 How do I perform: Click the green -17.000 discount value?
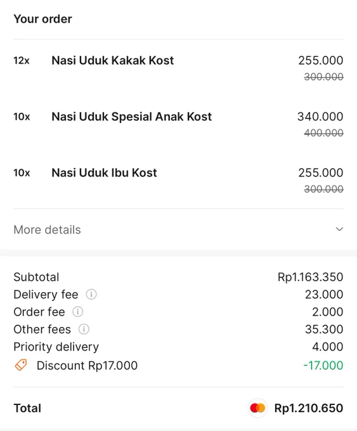pos(323,366)
